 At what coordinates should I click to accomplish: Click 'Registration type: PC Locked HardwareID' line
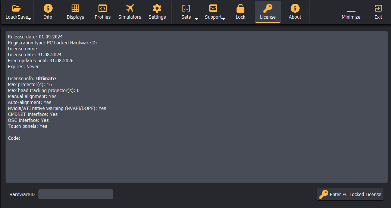click(x=52, y=42)
